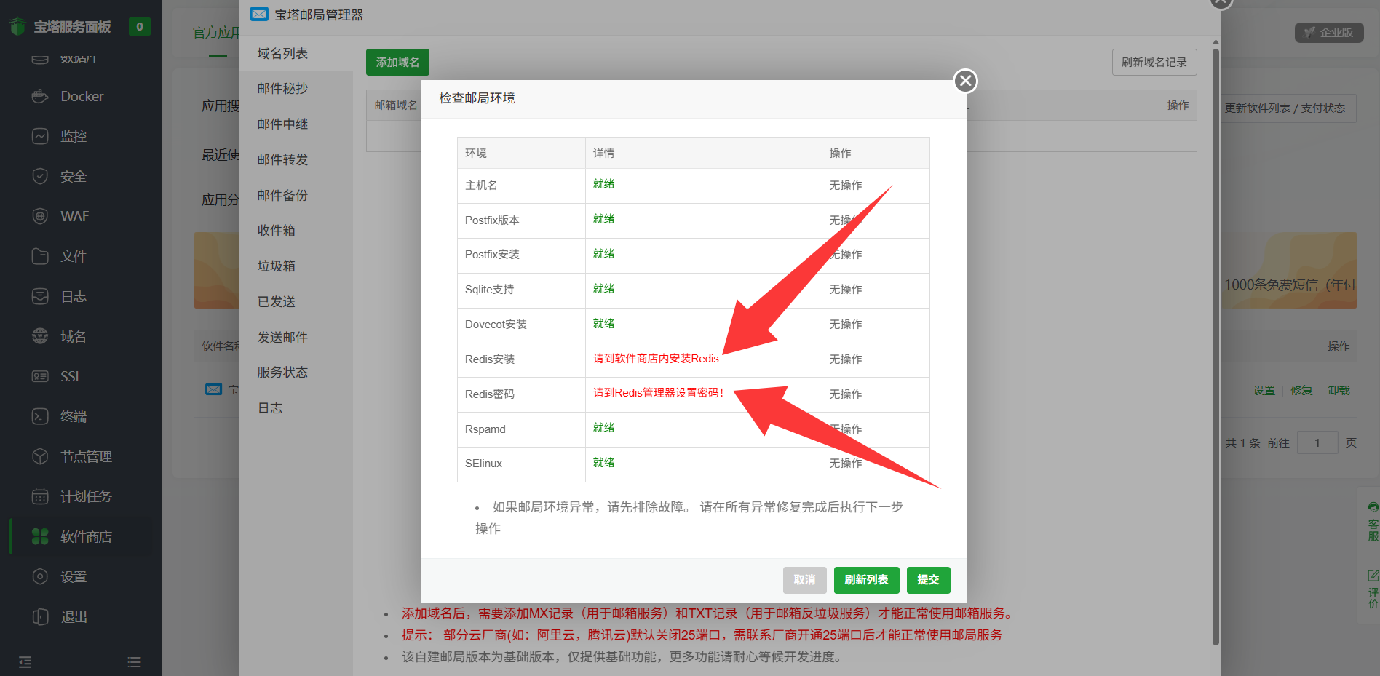Click the 取消 button
The width and height of the screenshot is (1380, 676).
click(x=804, y=580)
